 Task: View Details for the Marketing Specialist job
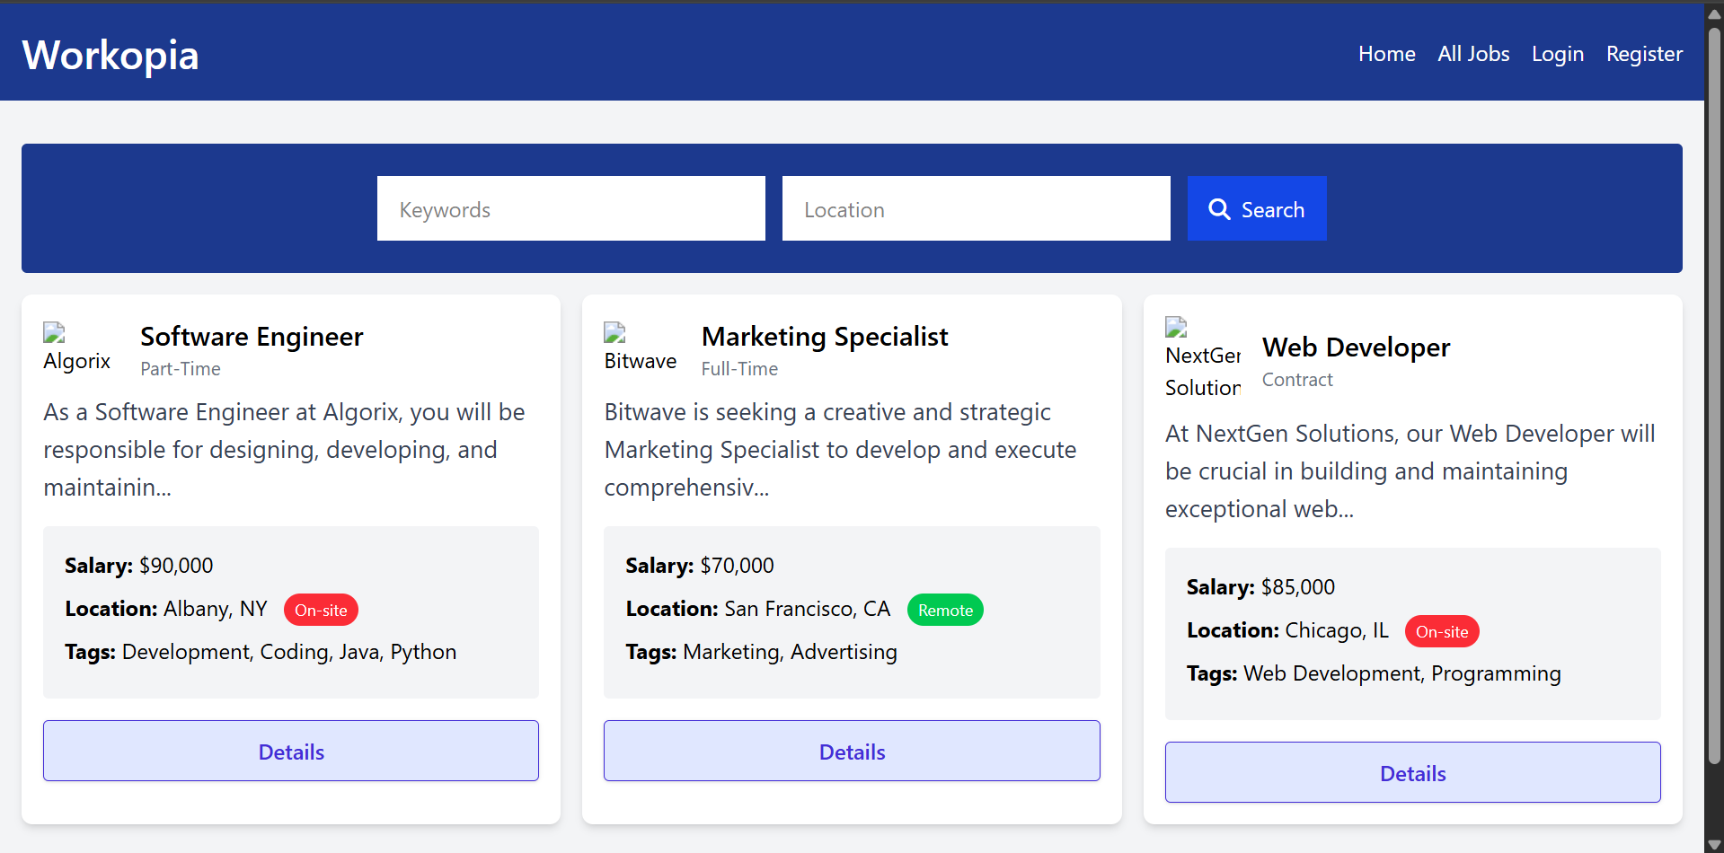pos(851,751)
